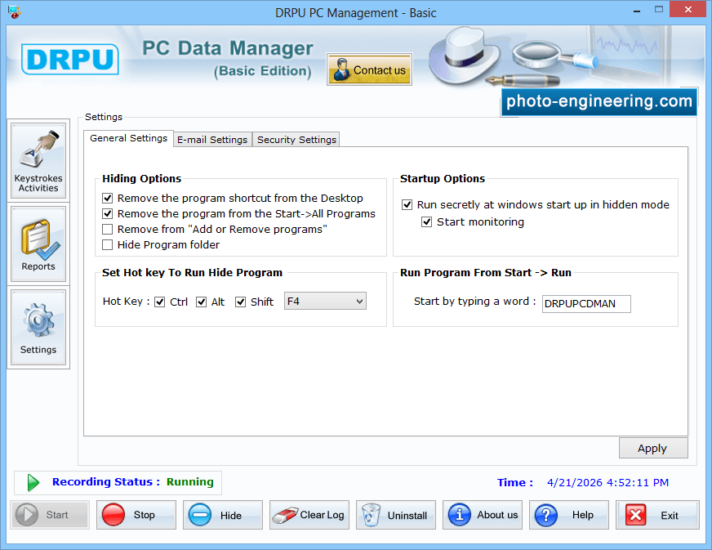Click the Running status text
This screenshot has width=712, height=550.
click(x=189, y=482)
